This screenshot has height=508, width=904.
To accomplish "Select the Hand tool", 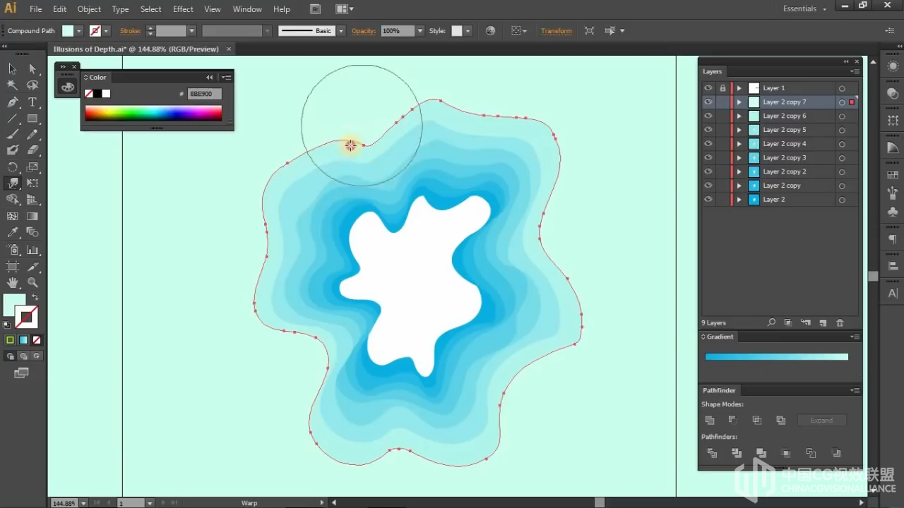I will click(12, 283).
